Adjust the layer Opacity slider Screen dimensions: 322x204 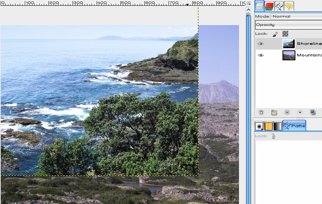coord(289,25)
